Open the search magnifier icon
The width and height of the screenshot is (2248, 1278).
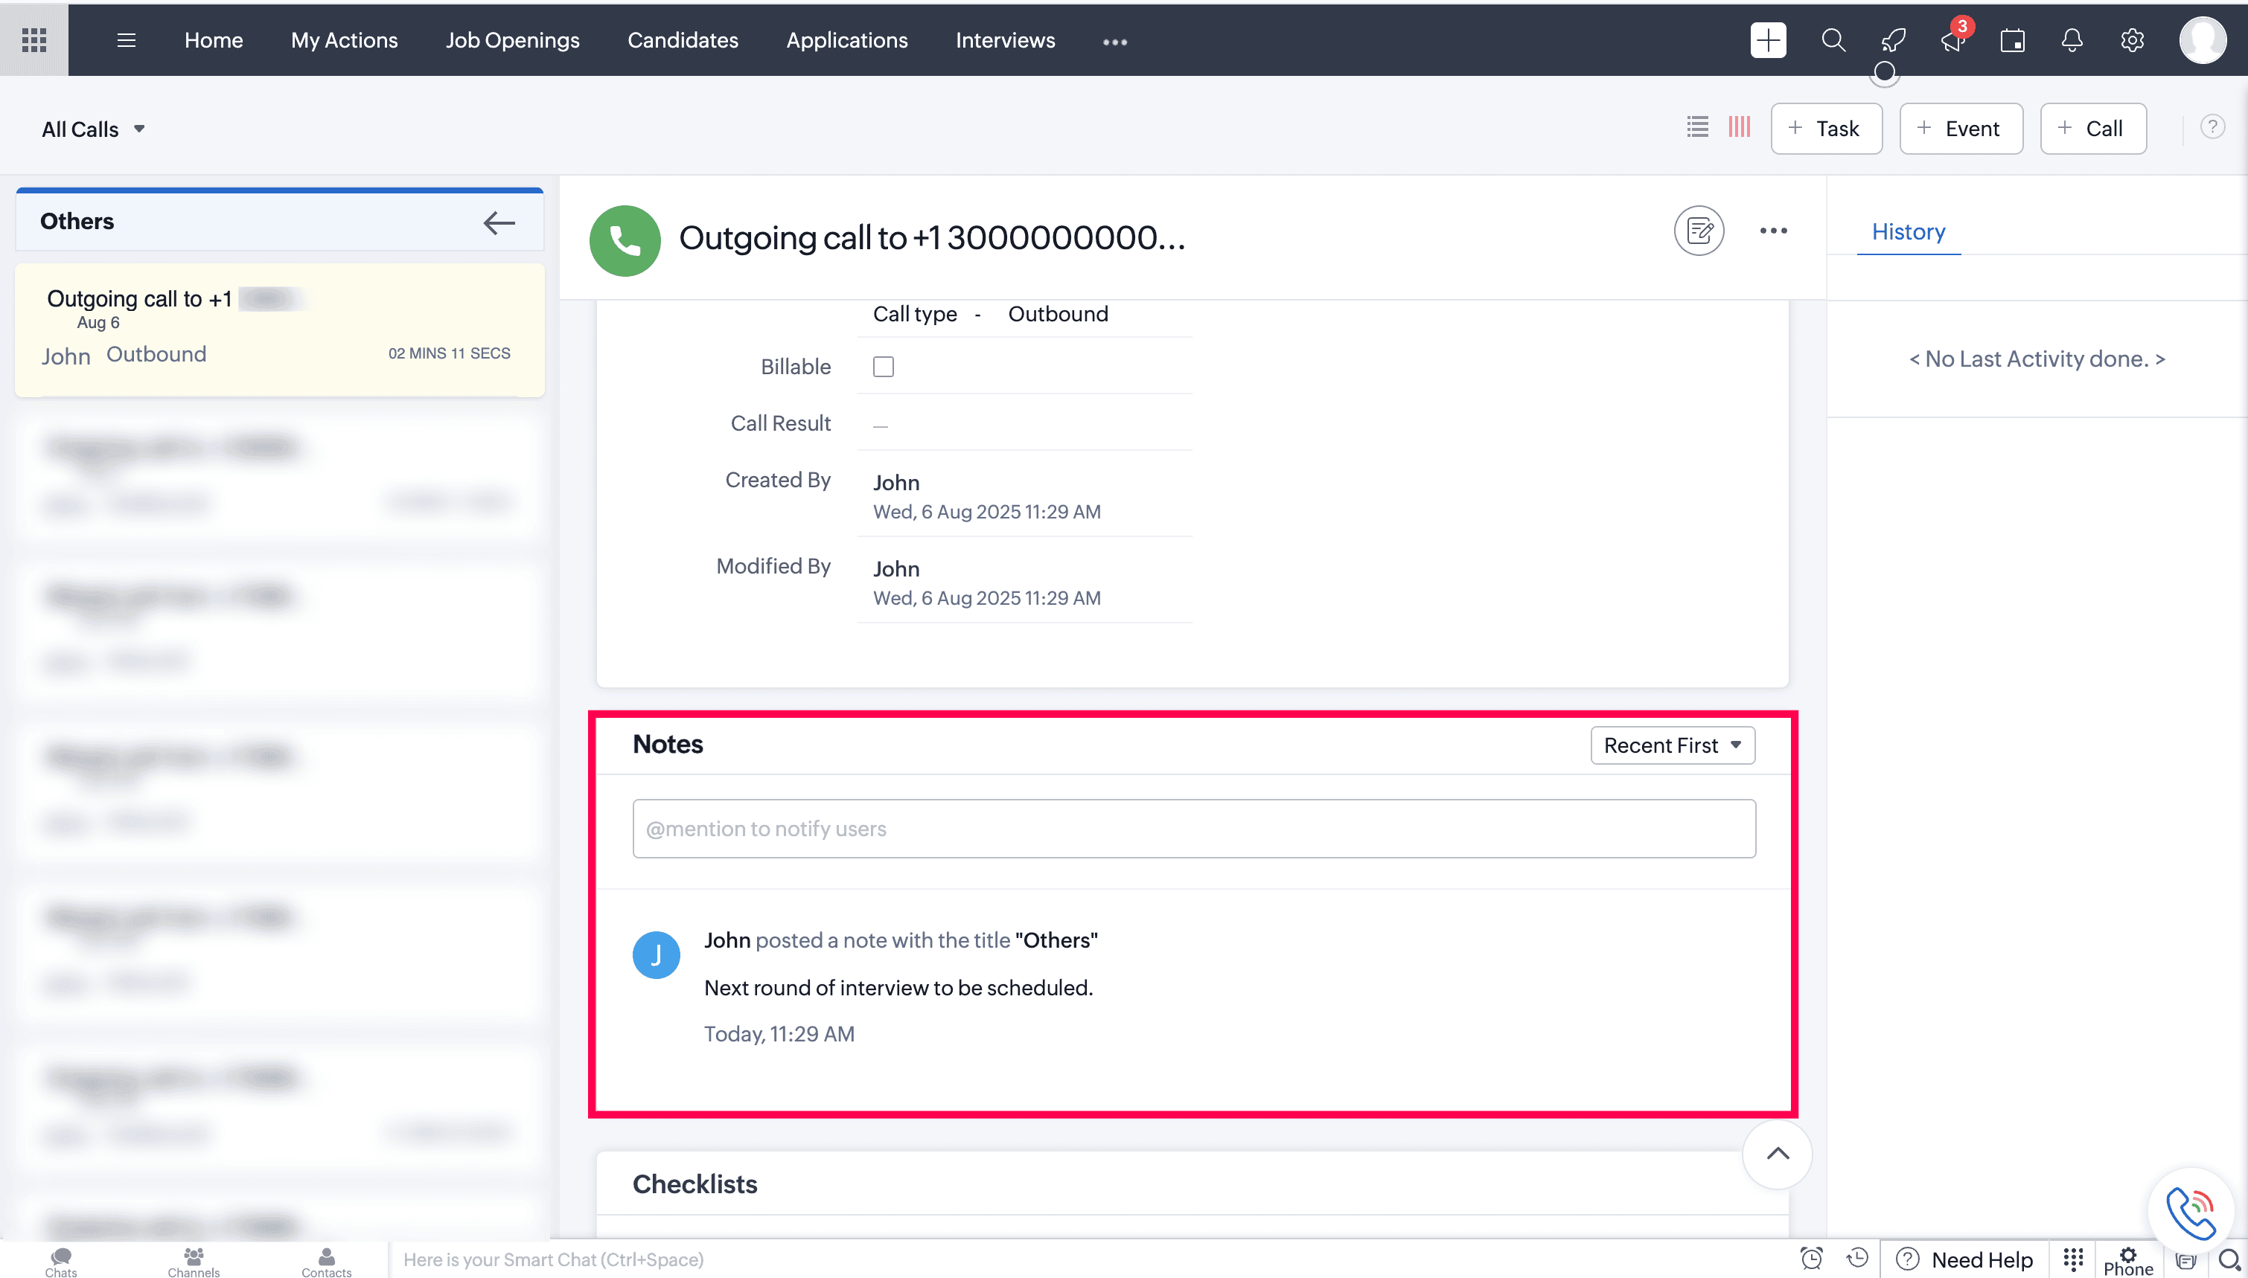pos(1833,40)
